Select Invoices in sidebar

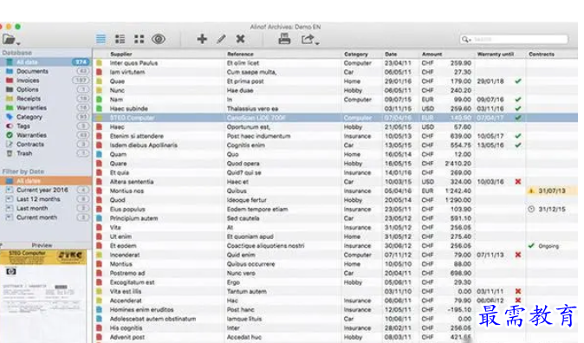[45, 80]
